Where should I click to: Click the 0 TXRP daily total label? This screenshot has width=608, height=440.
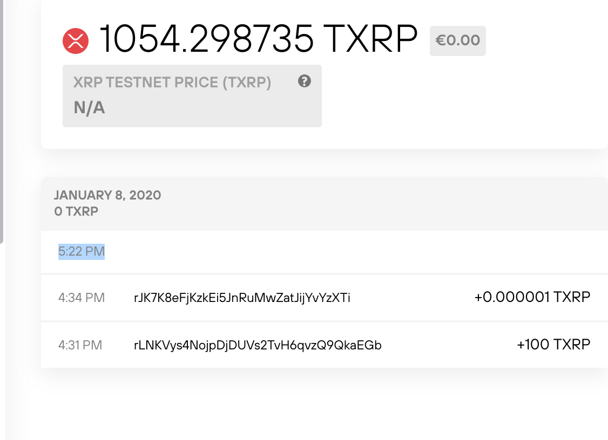click(x=76, y=211)
